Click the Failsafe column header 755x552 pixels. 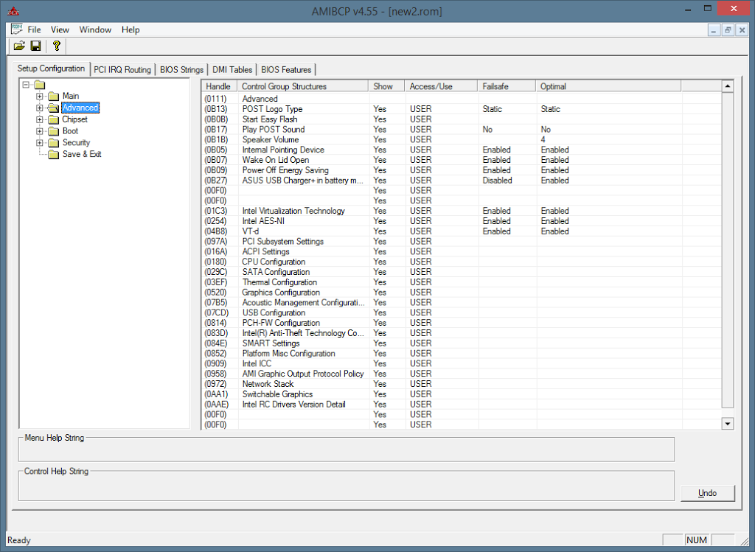pos(507,86)
